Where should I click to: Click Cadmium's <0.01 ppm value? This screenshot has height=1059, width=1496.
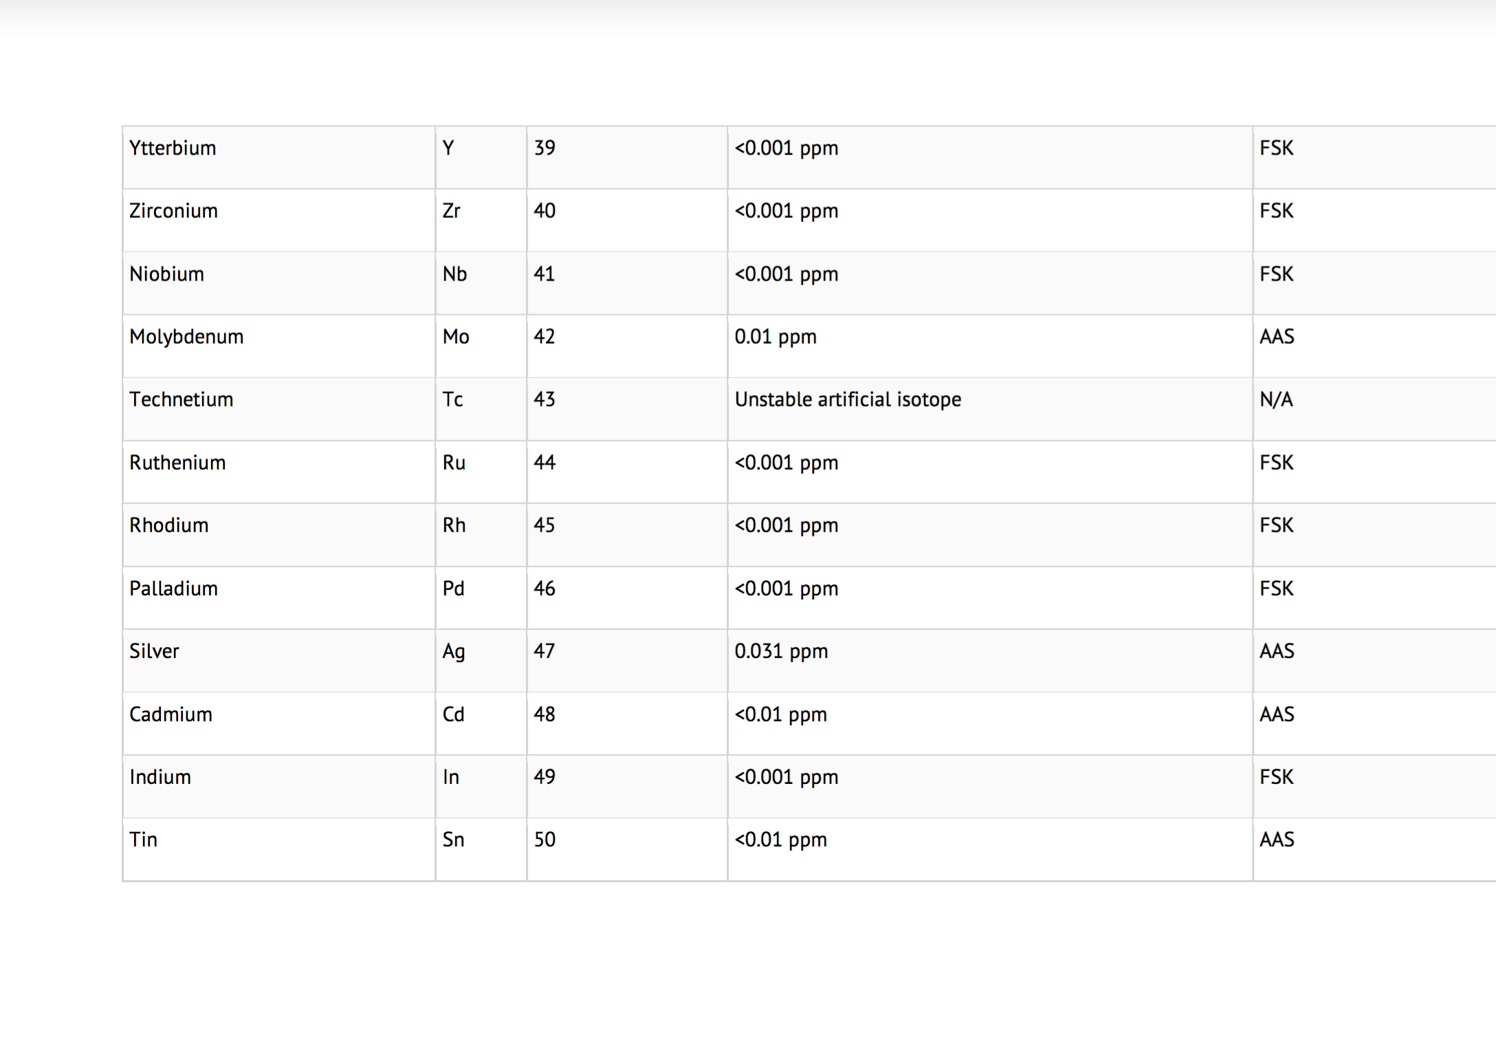point(780,714)
